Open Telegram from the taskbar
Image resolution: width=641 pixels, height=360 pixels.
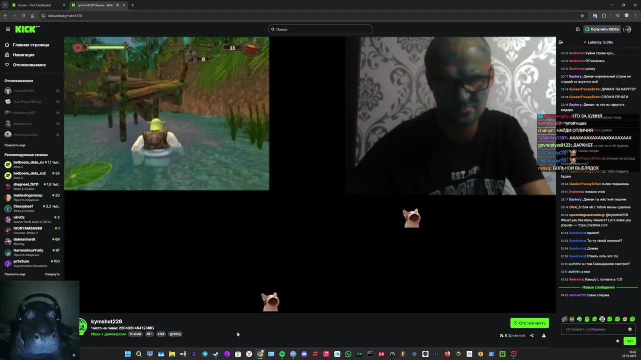(205, 354)
